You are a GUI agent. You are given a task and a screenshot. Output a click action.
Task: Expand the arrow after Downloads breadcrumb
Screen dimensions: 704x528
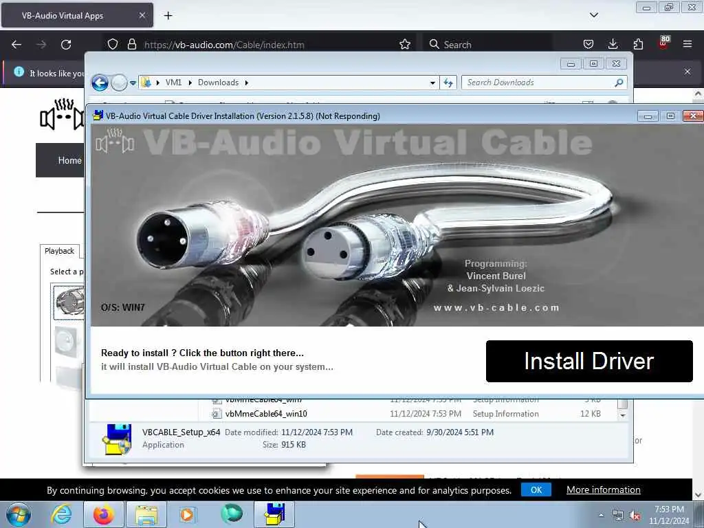click(247, 83)
